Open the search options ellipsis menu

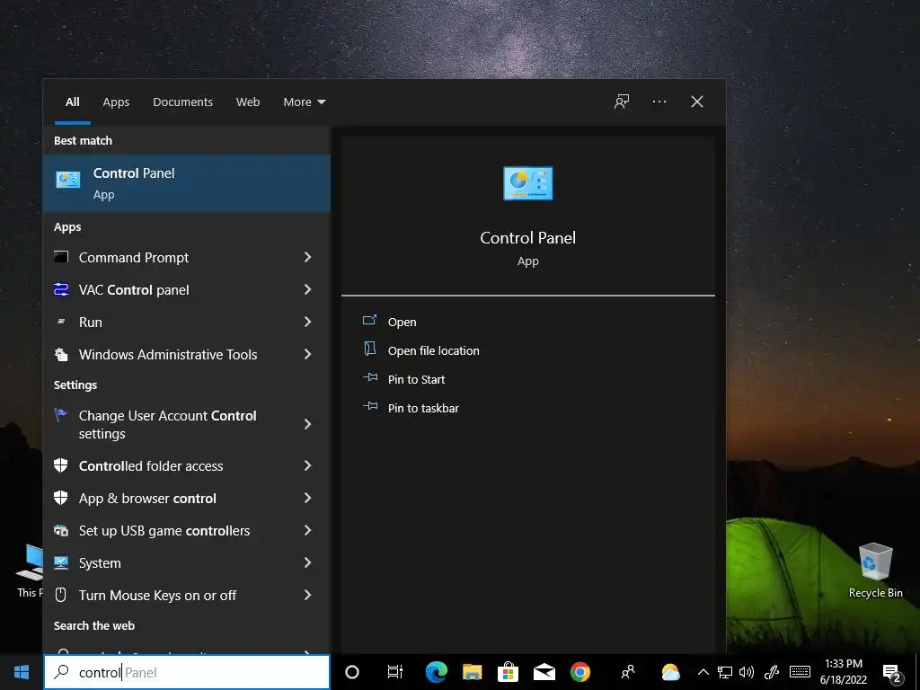(x=659, y=102)
